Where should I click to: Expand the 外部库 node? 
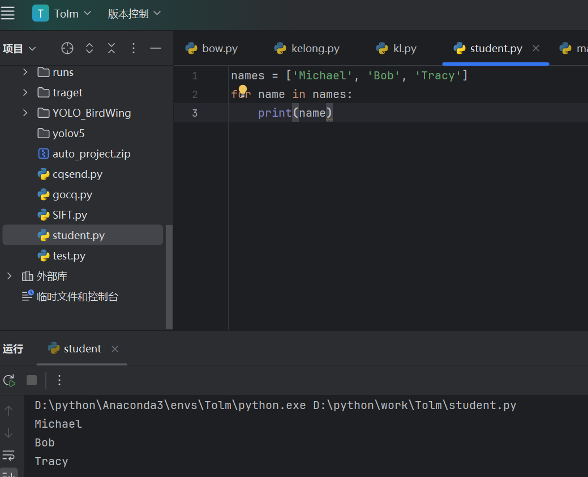click(9, 276)
